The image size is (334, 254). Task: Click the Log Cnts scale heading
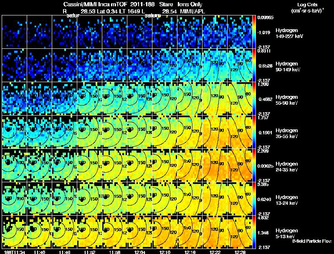(307, 5)
